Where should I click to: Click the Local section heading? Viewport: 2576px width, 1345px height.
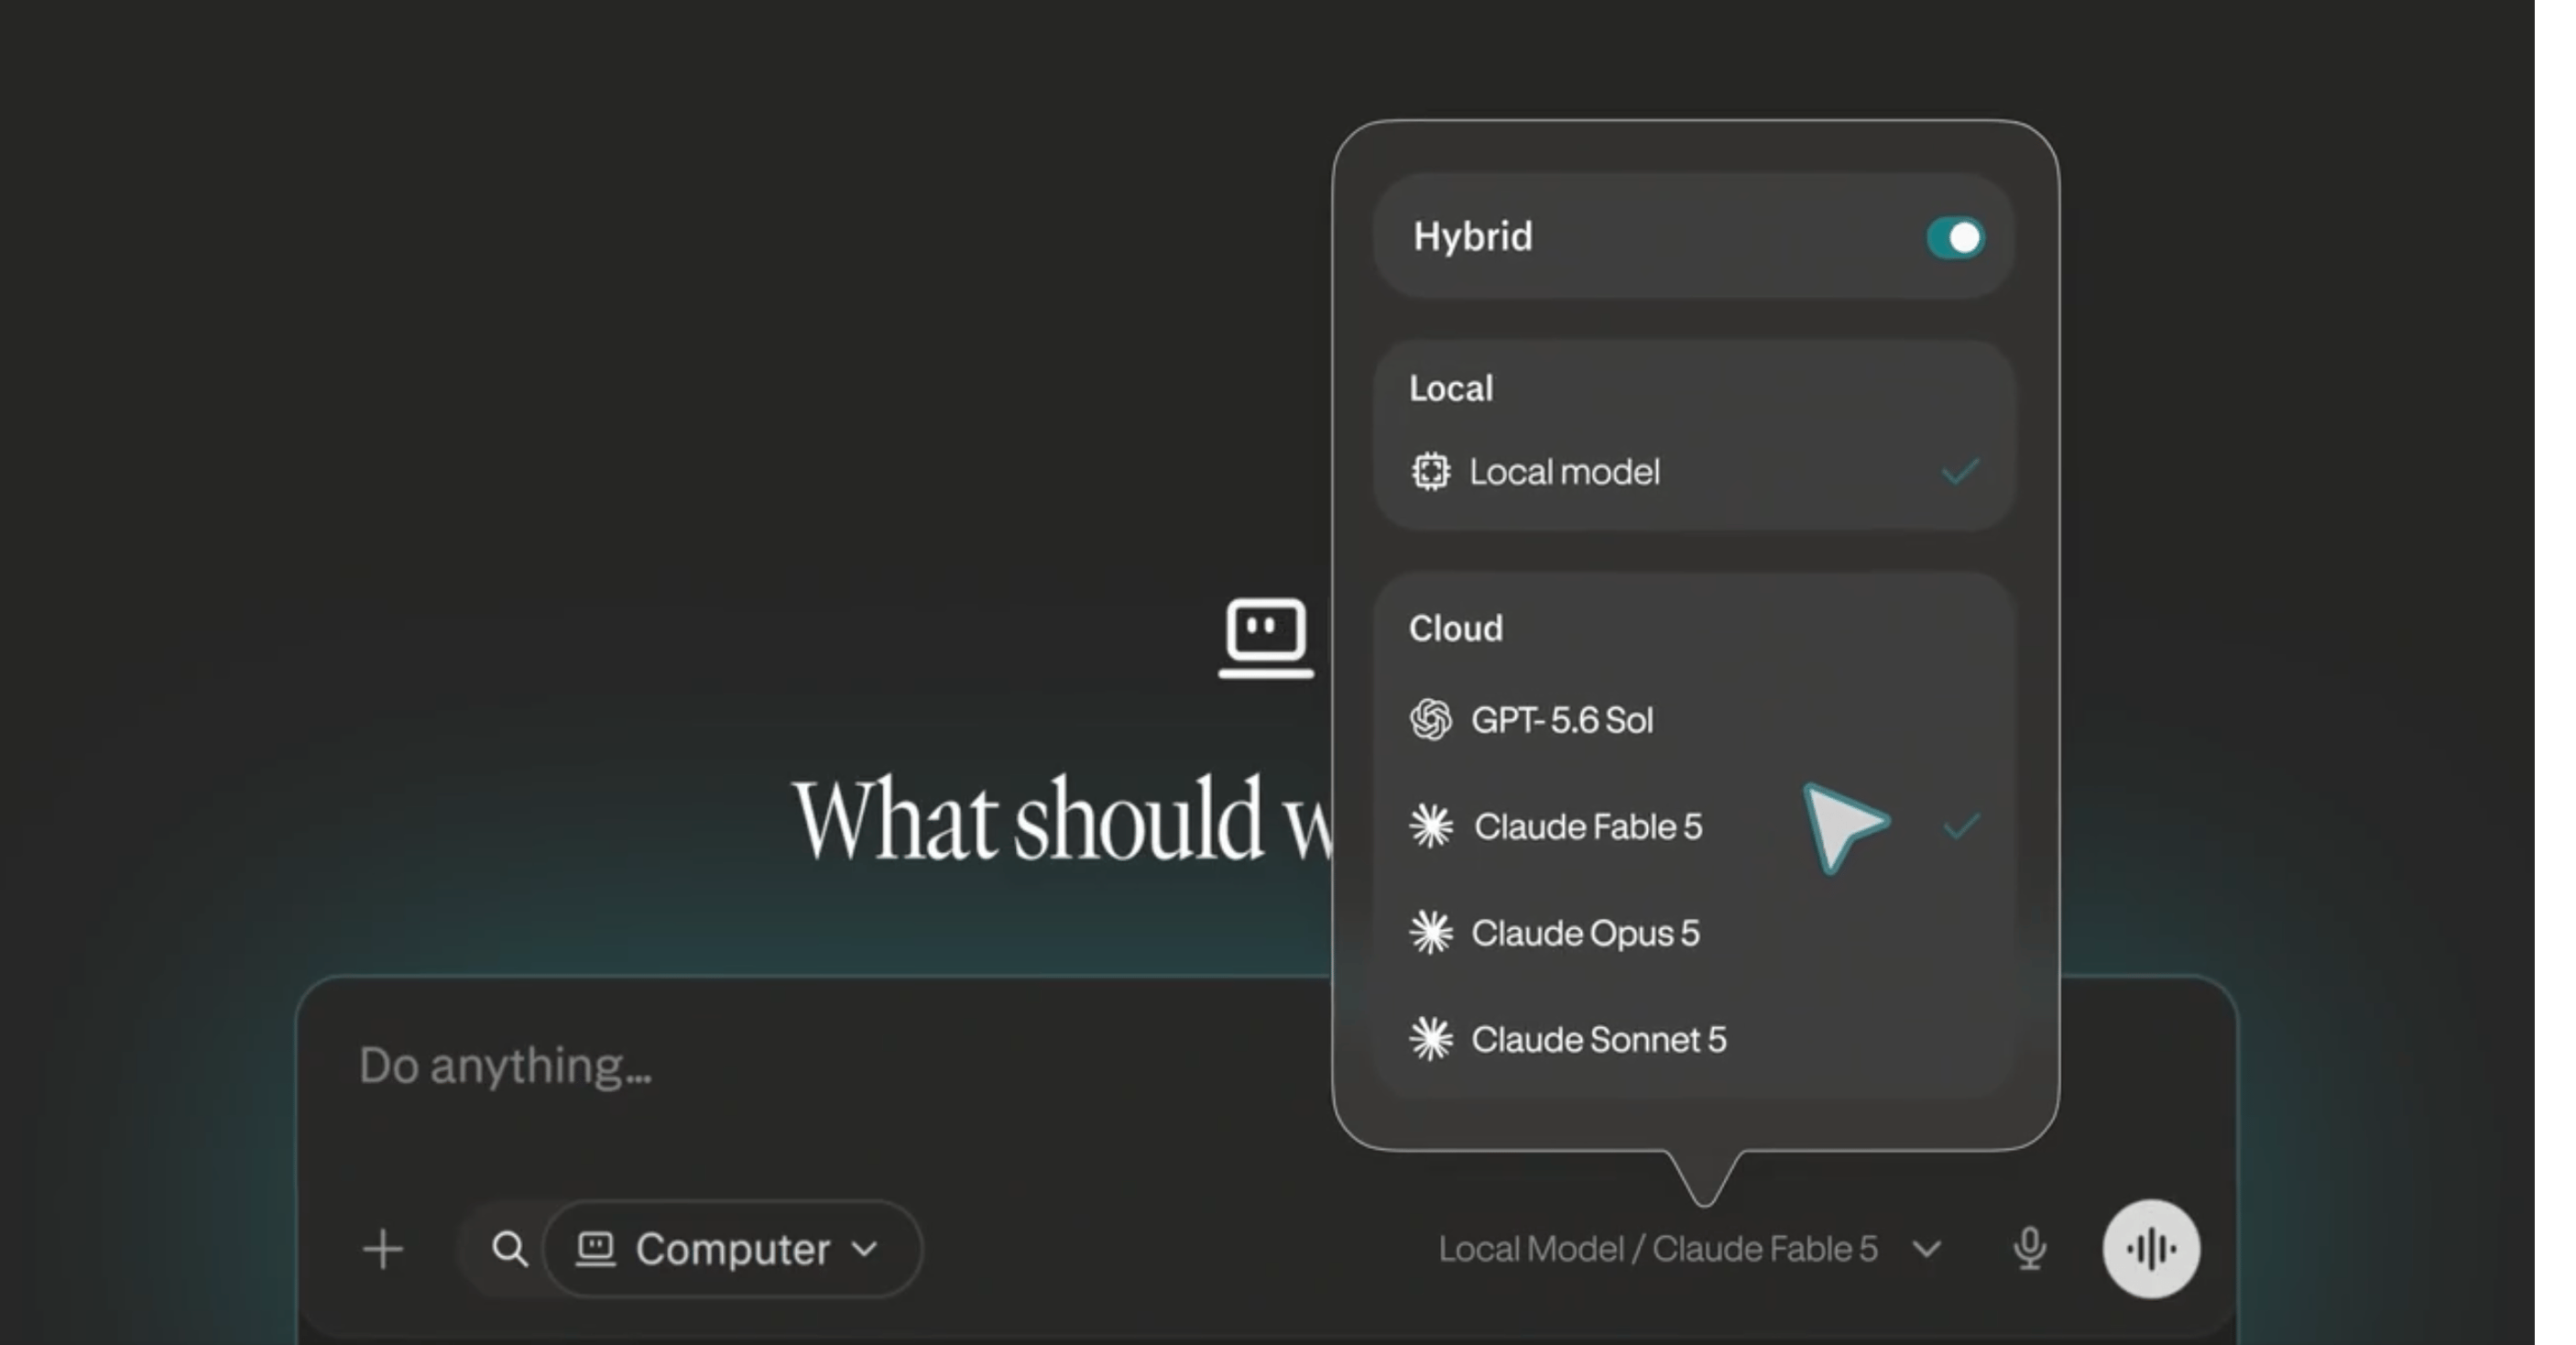click(1451, 388)
